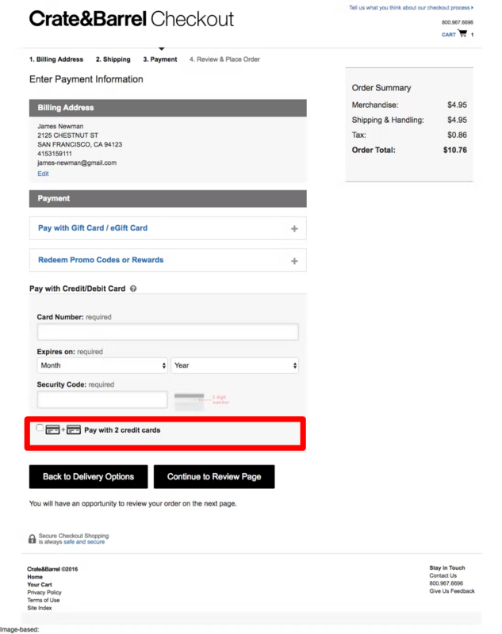This screenshot has height=634, width=502.
Task: Click the plus icon on Promo Codes row
Action: tap(294, 261)
